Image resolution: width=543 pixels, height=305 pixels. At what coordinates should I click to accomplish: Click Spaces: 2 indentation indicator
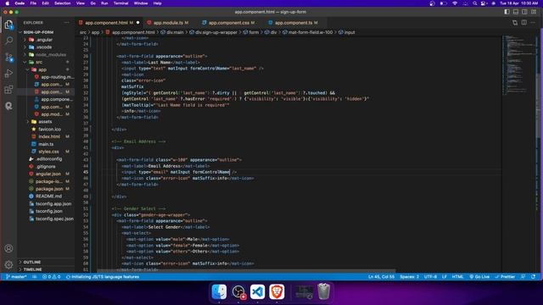(x=409, y=277)
